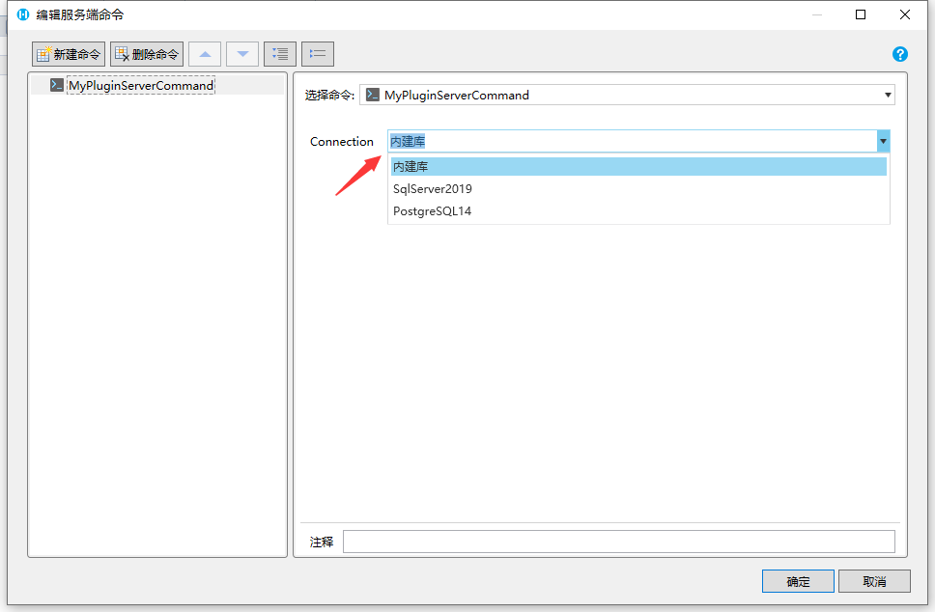This screenshot has height=612, width=935.
Task: Click the increase indent toolbar icon
Action: pos(280,54)
